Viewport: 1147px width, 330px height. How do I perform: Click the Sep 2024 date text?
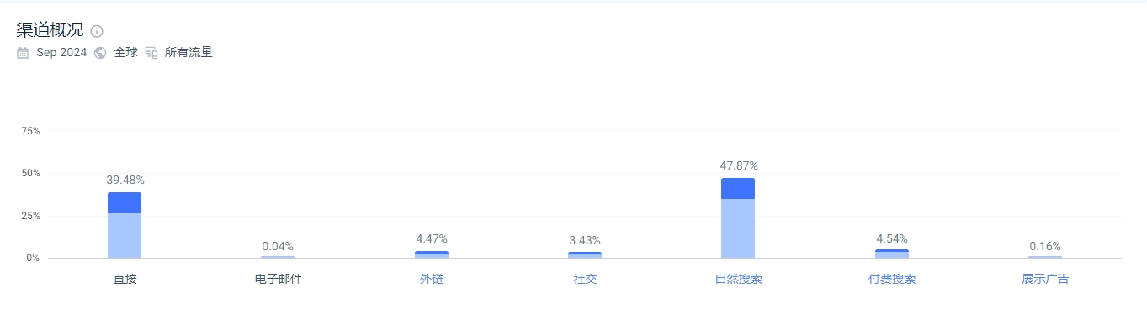[61, 52]
